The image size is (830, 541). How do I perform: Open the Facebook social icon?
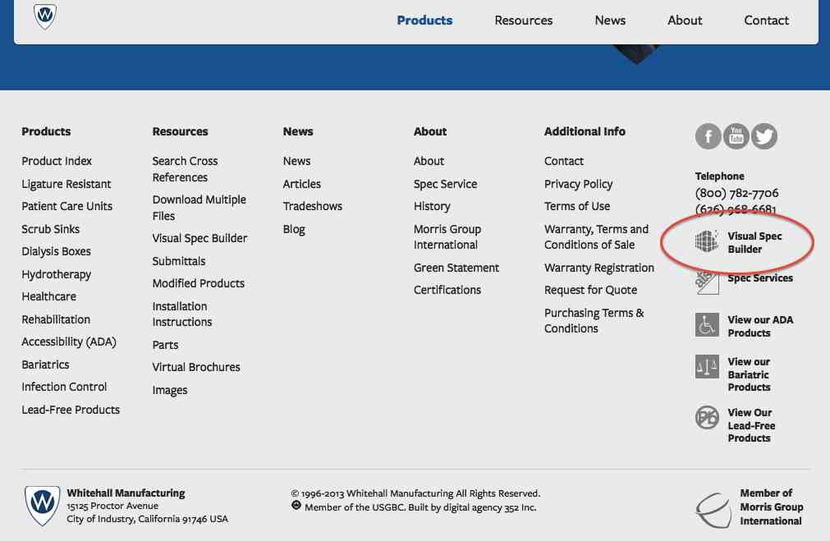708,136
